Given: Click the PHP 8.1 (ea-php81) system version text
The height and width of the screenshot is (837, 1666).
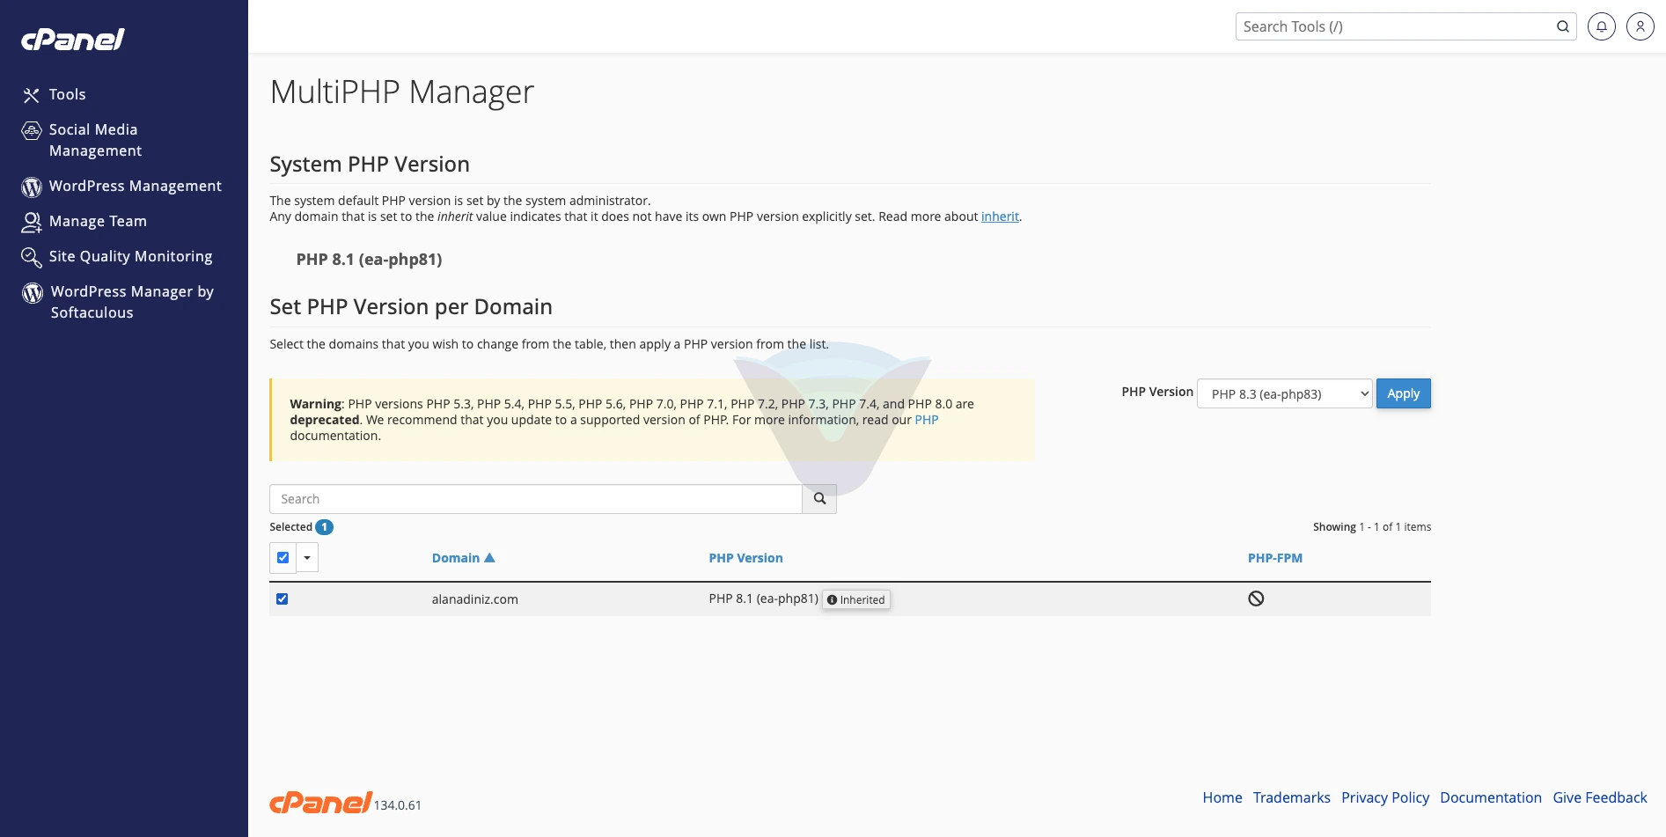Looking at the screenshot, I should [369, 260].
